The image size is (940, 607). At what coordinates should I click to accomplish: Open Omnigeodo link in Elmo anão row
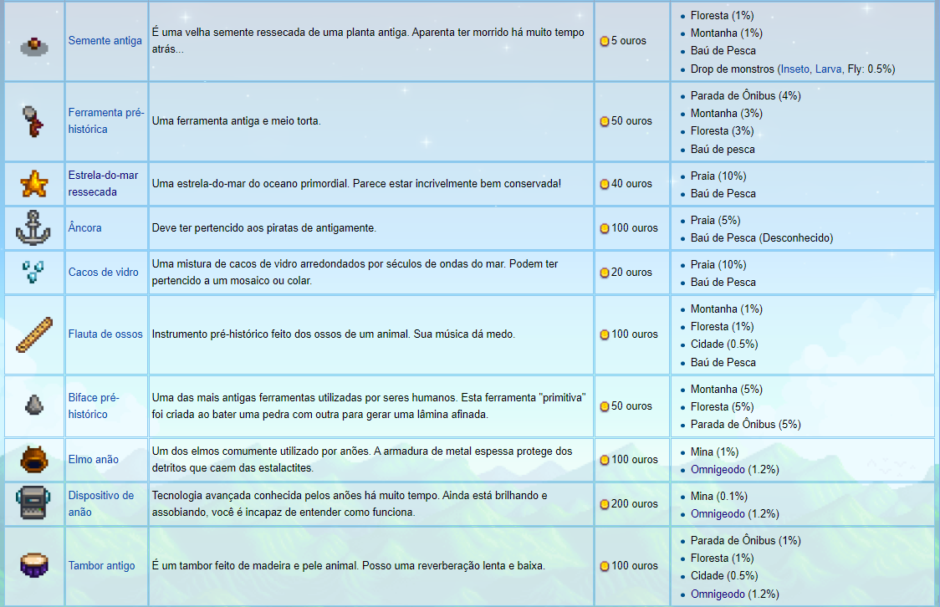[718, 470]
